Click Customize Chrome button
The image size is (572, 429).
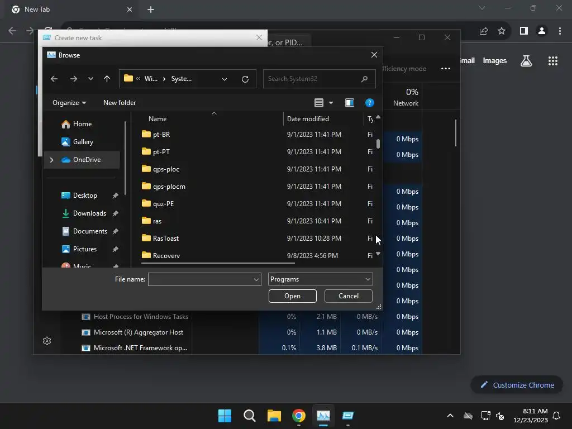tap(517, 385)
